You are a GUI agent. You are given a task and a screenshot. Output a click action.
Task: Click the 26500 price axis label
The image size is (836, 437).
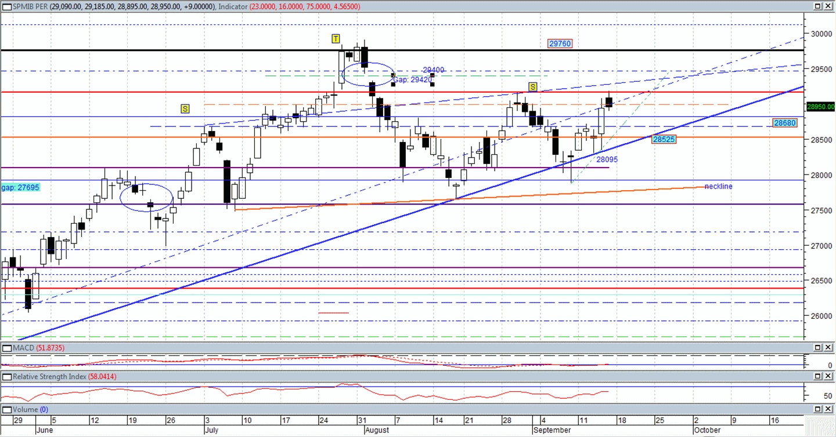point(821,281)
